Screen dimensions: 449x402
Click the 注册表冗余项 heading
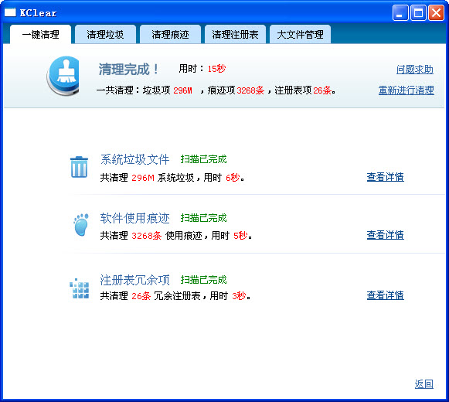[x=135, y=280]
